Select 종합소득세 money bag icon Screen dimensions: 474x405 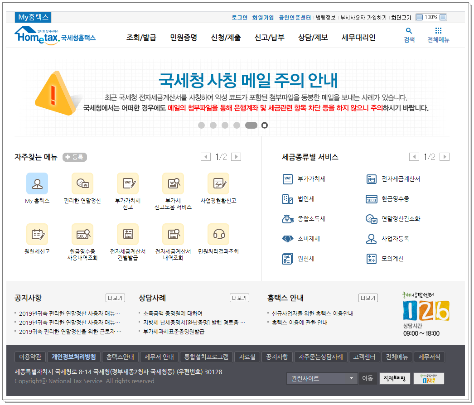pyautogui.click(x=287, y=219)
